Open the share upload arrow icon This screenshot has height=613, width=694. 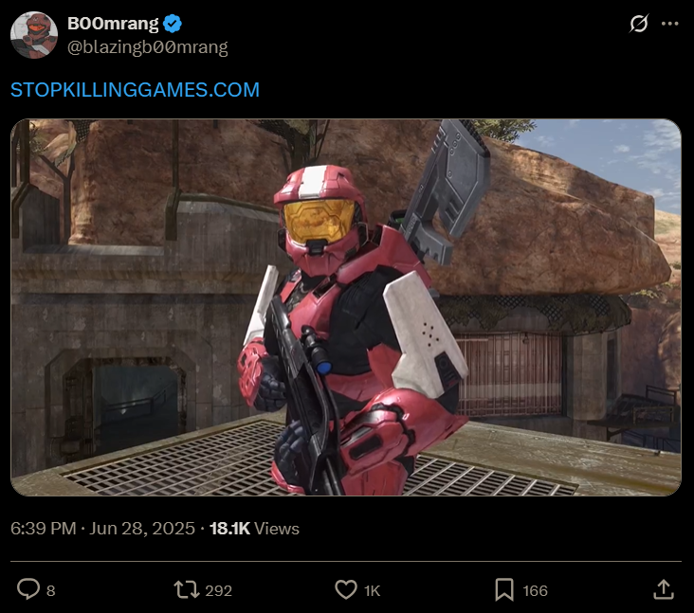pyautogui.click(x=663, y=590)
